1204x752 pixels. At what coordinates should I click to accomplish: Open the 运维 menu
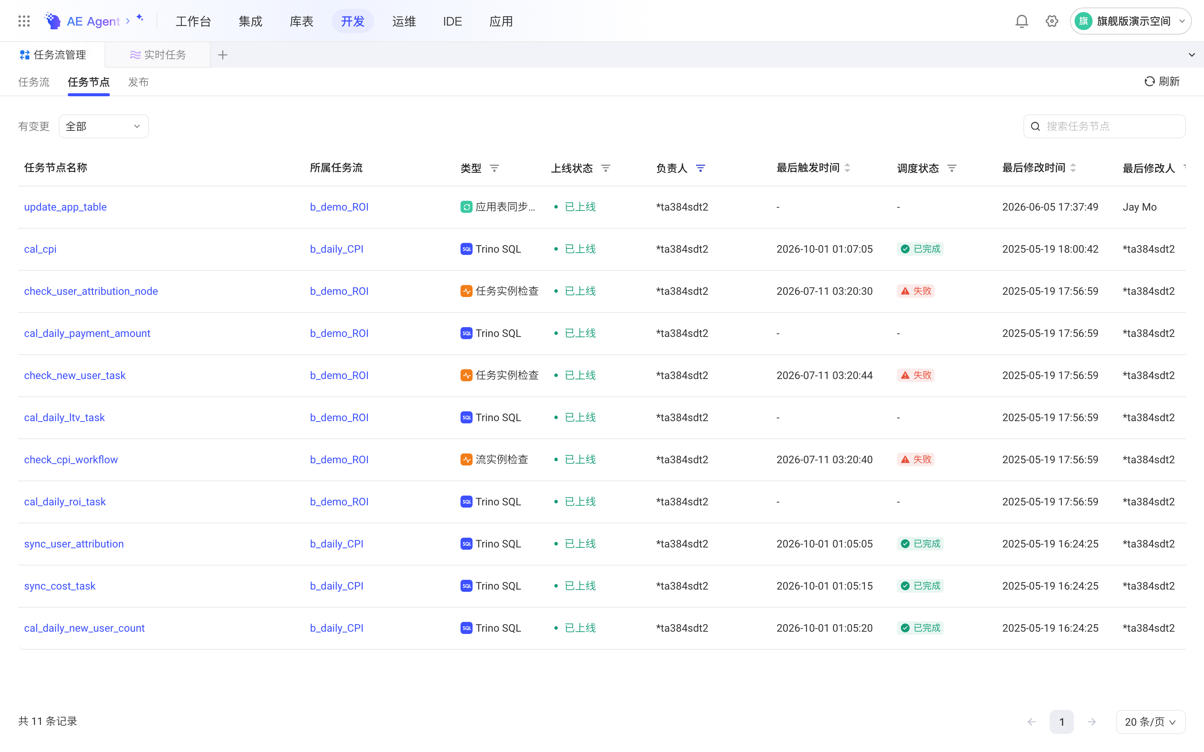(403, 21)
